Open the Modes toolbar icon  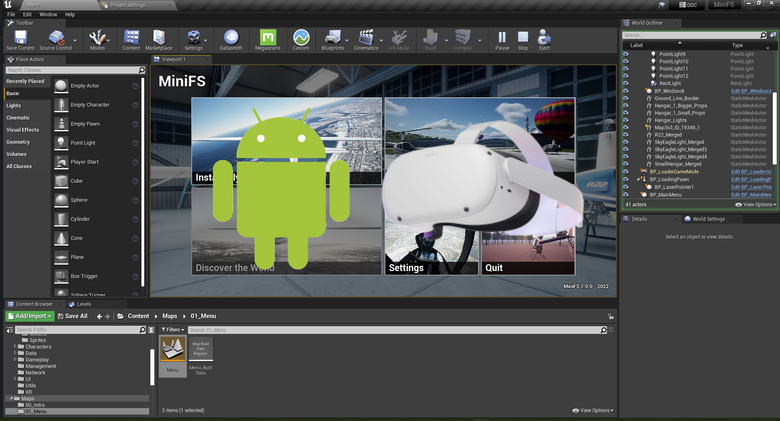point(98,40)
